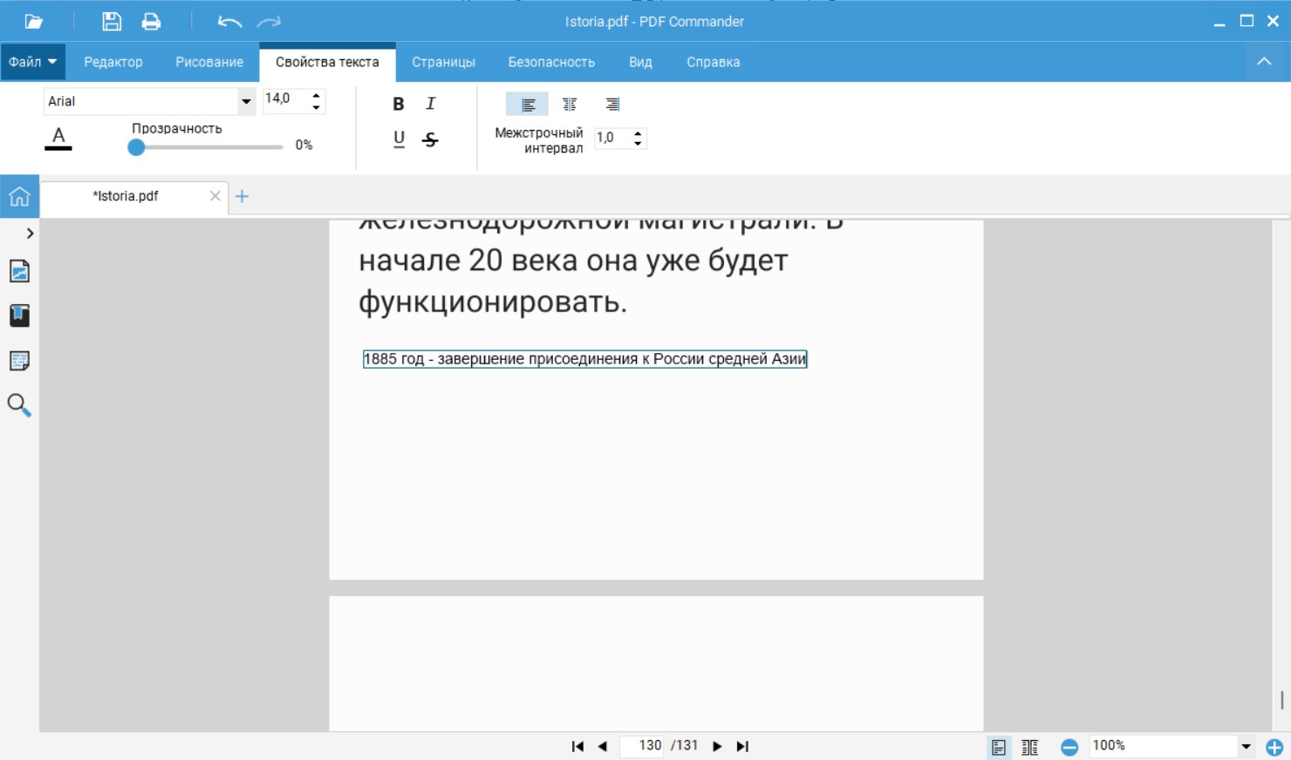This screenshot has width=1291, height=760.
Task: Click the Print icon in title bar
Action: coord(151,22)
